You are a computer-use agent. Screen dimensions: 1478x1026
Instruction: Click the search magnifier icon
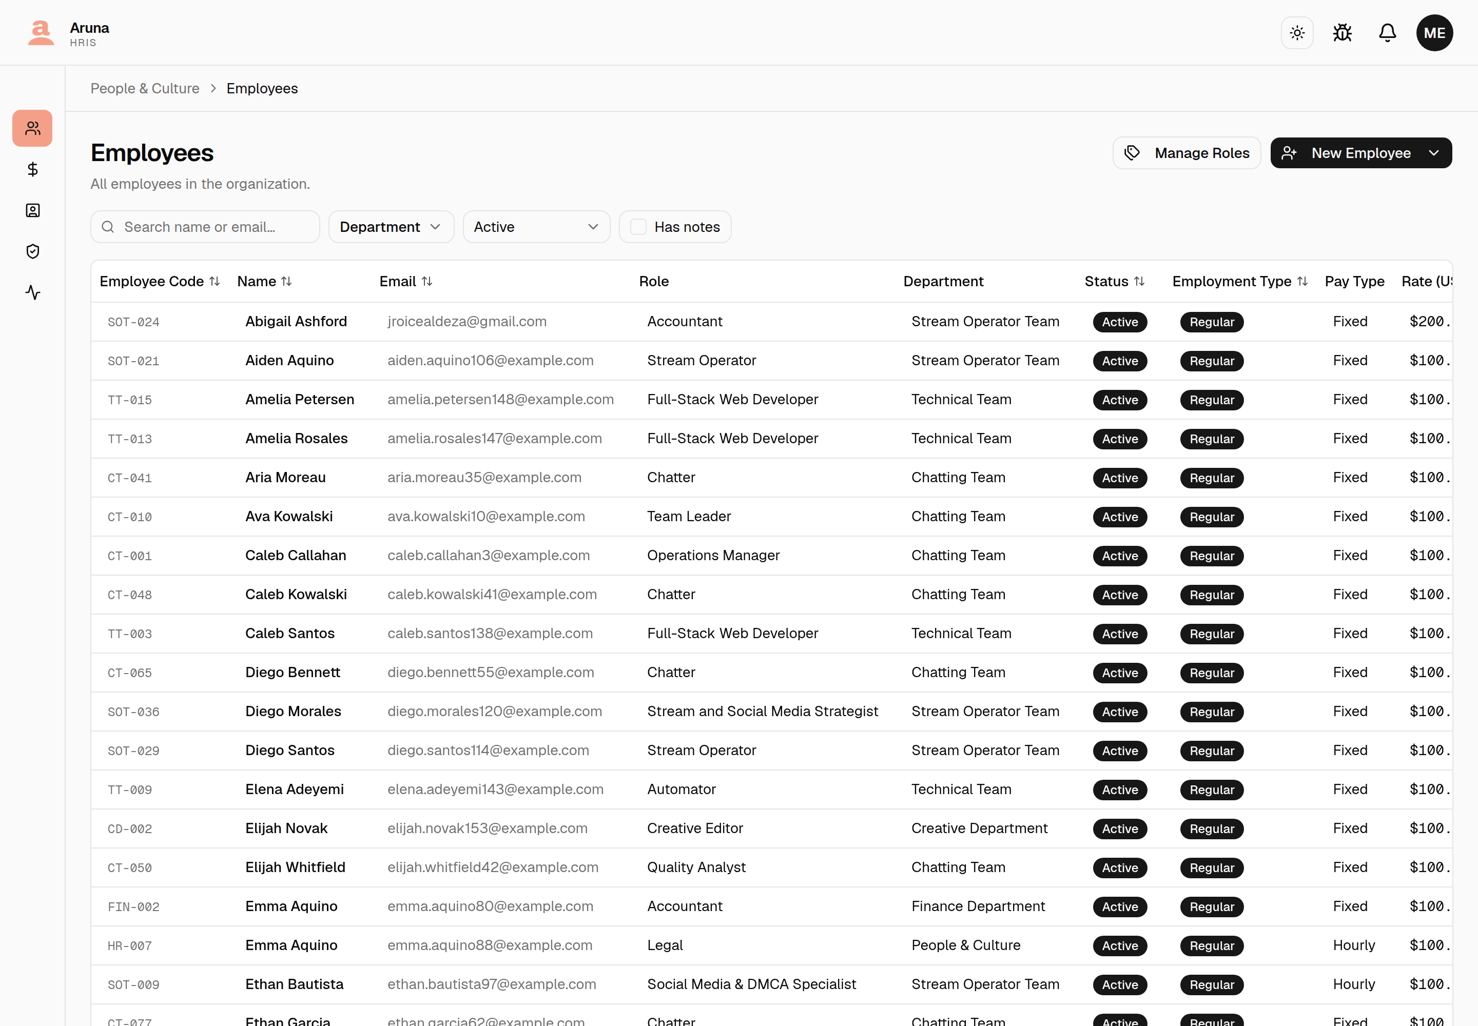(108, 227)
